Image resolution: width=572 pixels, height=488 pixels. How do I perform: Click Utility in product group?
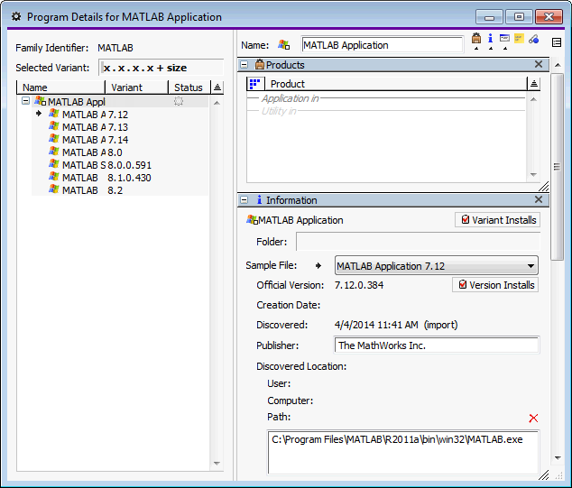[279, 111]
